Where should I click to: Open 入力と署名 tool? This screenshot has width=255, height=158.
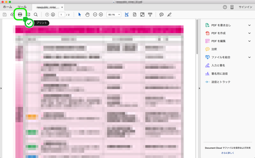tap(218, 66)
